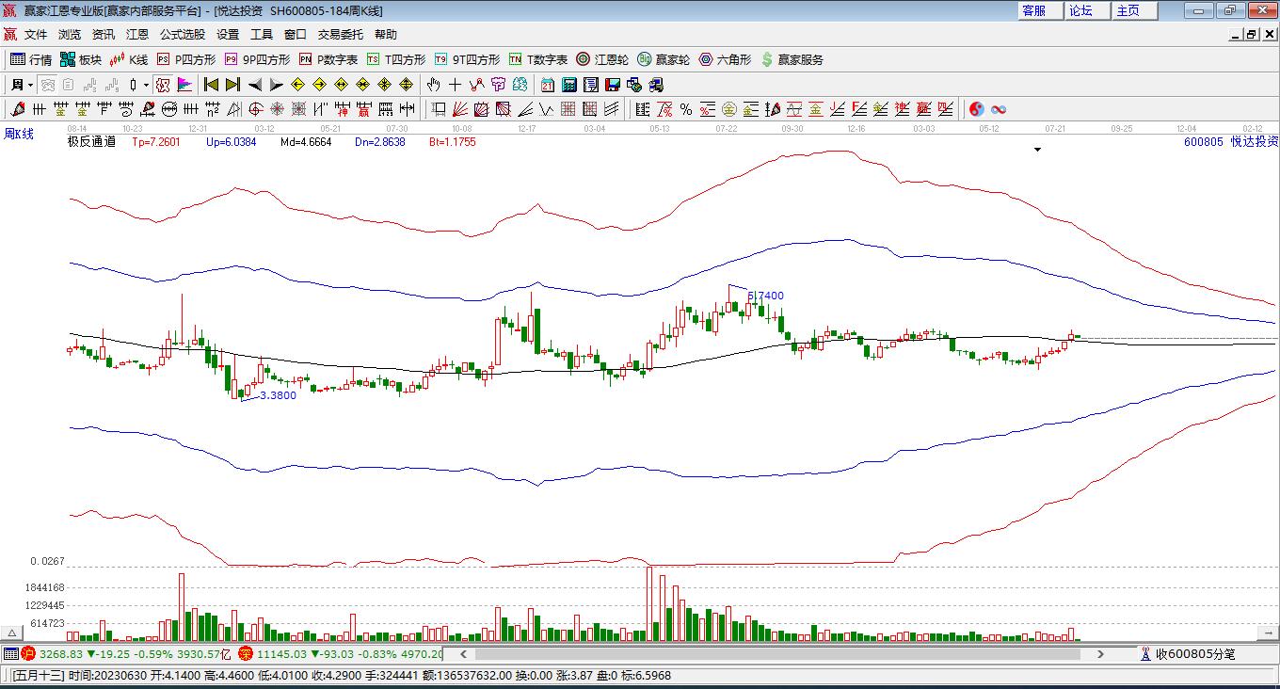Image resolution: width=1280 pixels, height=689 pixels.
Task: Click the 论坛 link at top right
Action: 1080,10
